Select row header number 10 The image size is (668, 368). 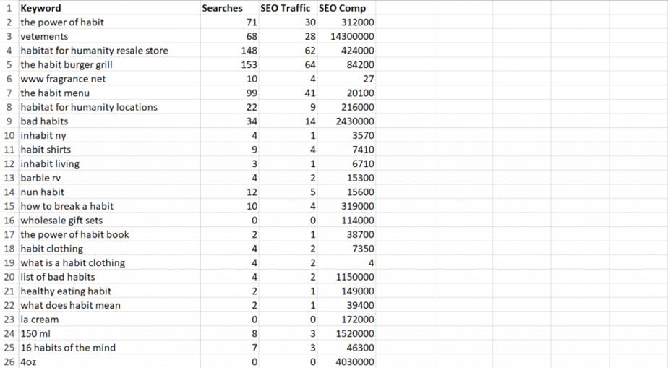(x=9, y=135)
